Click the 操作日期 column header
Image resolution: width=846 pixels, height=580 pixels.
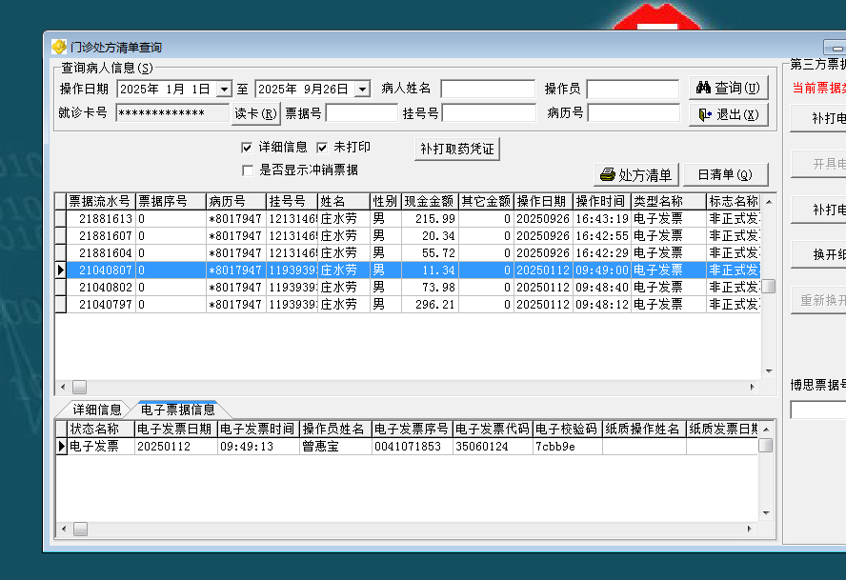(x=543, y=201)
